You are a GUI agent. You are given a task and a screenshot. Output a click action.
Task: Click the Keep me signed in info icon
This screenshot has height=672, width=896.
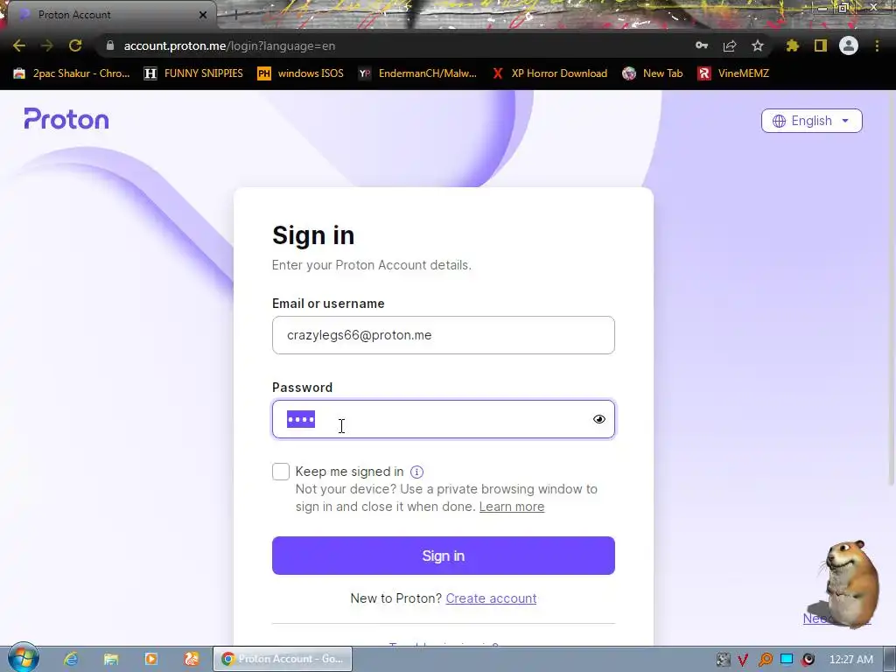[x=416, y=472]
